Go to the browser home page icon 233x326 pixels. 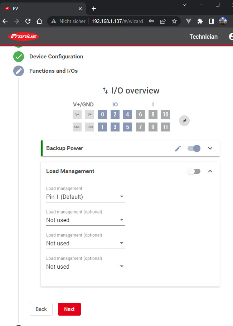(39, 21)
